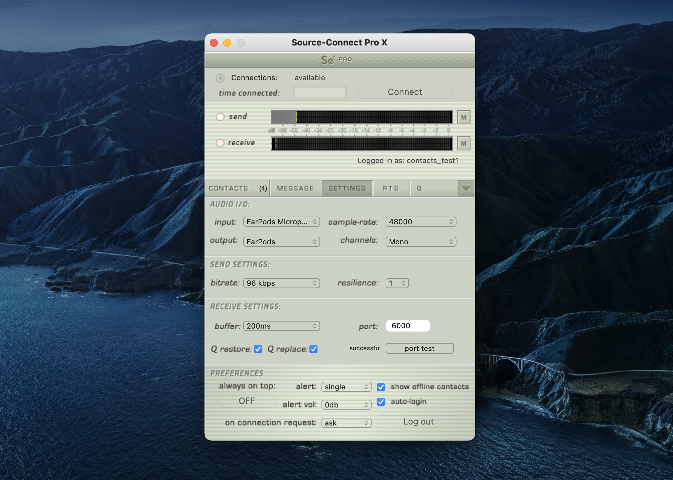Click the receive status indicator light
The image size is (673, 480).
coord(220,143)
